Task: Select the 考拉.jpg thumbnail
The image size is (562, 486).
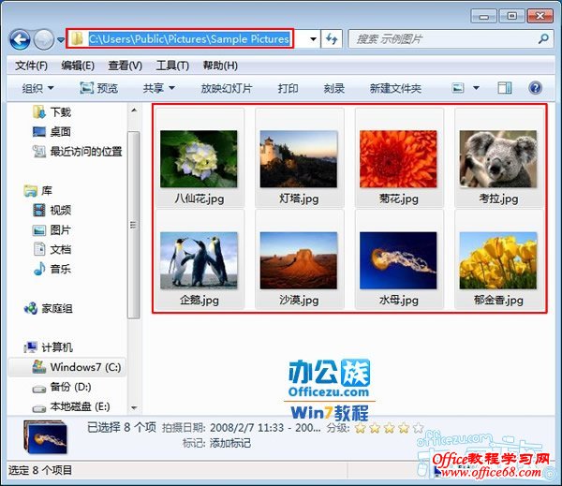Action: point(498,157)
